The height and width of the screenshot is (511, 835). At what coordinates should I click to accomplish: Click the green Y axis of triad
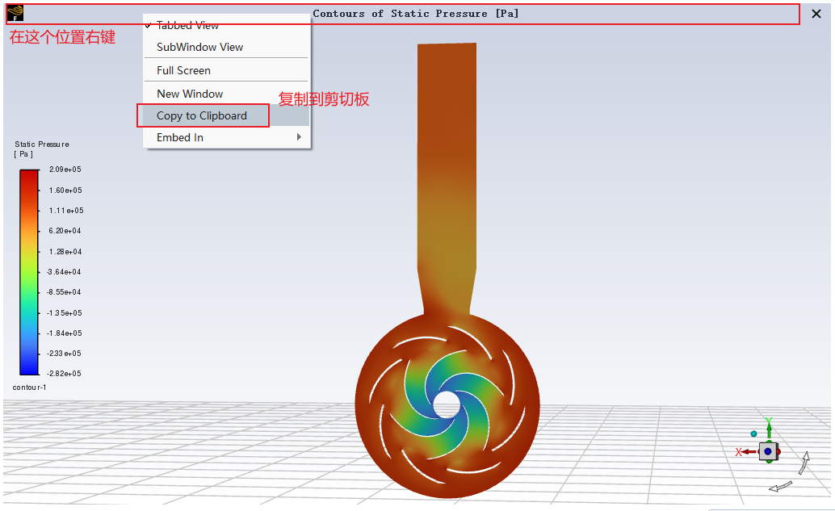(769, 429)
